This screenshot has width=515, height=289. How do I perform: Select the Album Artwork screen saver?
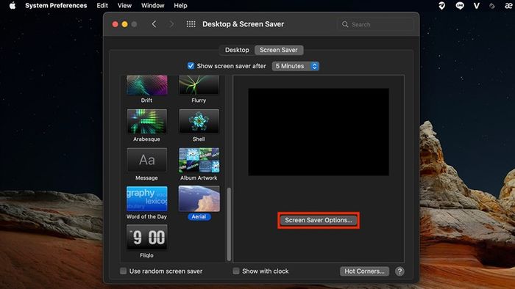coord(199,160)
